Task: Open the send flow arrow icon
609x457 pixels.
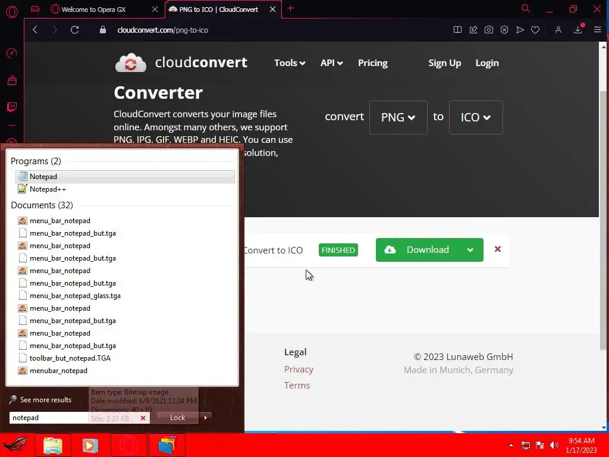Action: tap(520, 30)
